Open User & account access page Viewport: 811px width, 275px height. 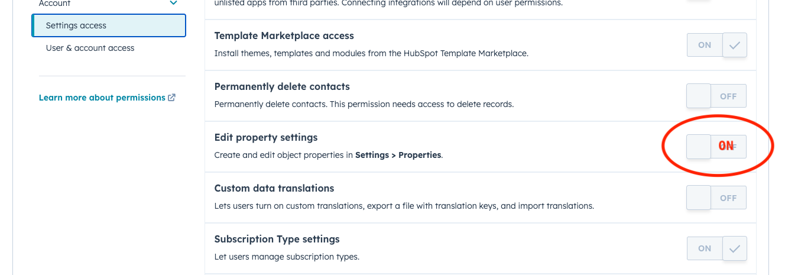point(90,48)
